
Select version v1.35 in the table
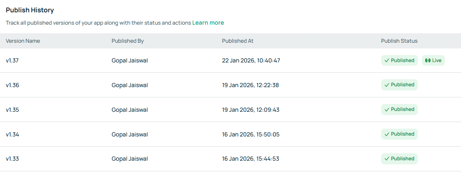click(12, 110)
